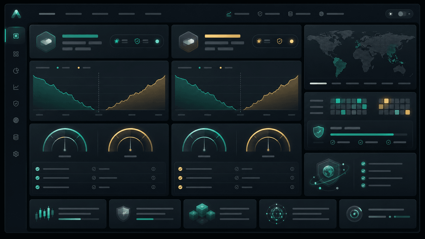This screenshot has height=239, width=425.
Task: Click the gold shield icon in yellow-titled card
Action: [x=279, y=41]
